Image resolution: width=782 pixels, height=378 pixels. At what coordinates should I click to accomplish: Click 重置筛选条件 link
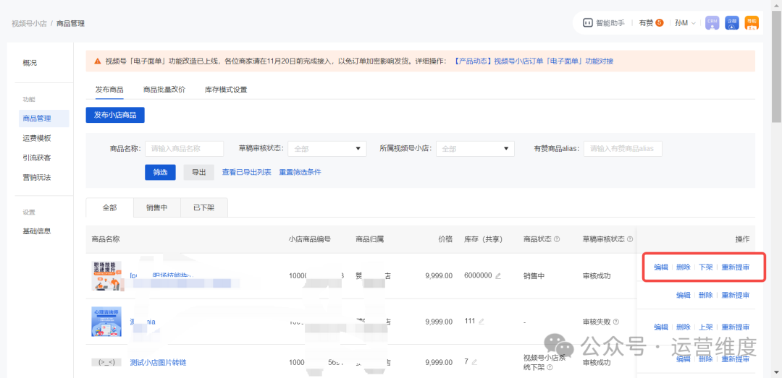tap(300, 172)
